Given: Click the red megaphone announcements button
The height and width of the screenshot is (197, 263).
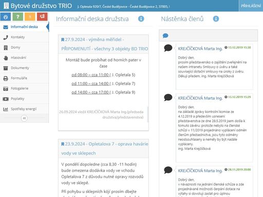Looking at the screenshot, I should [42, 17].
